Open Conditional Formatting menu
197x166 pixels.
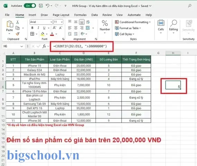(x=133, y=22)
